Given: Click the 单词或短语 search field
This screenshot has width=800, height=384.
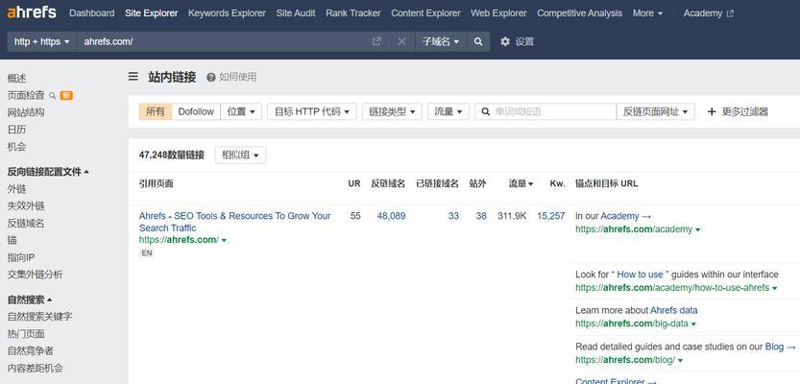Looking at the screenshot, I should (545, 111).
